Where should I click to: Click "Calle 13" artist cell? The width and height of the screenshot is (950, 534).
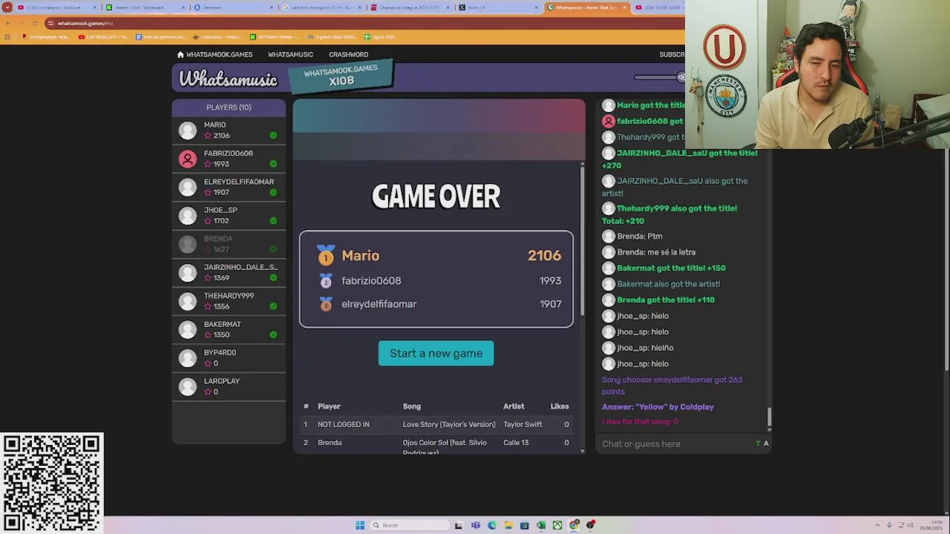pos(516,443)
